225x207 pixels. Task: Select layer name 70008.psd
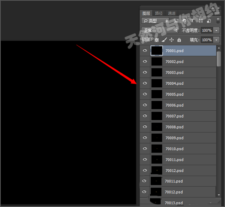point(174,127)
